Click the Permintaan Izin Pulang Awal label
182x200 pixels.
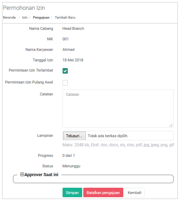[x=29, y=82]
